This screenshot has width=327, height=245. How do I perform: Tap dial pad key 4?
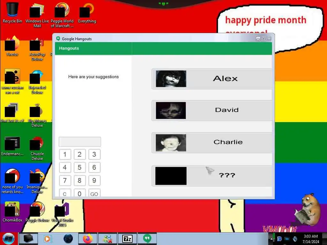pos(65,167)
